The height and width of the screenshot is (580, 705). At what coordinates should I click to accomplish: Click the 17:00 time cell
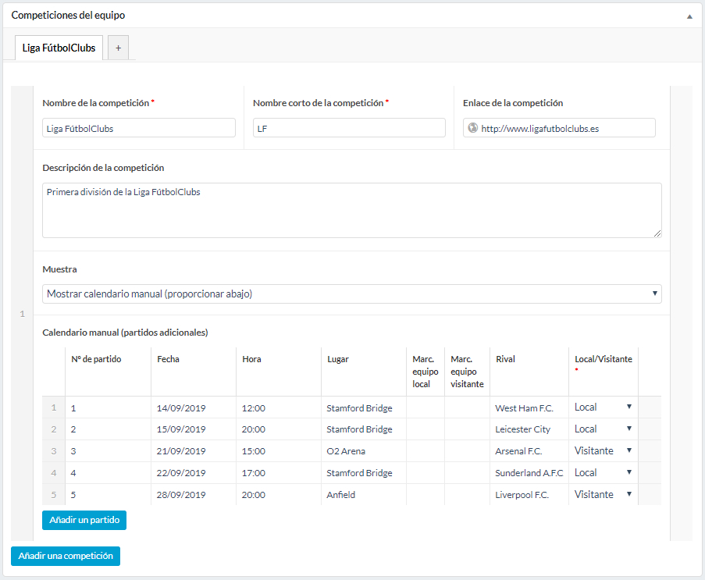coord(278,473)
